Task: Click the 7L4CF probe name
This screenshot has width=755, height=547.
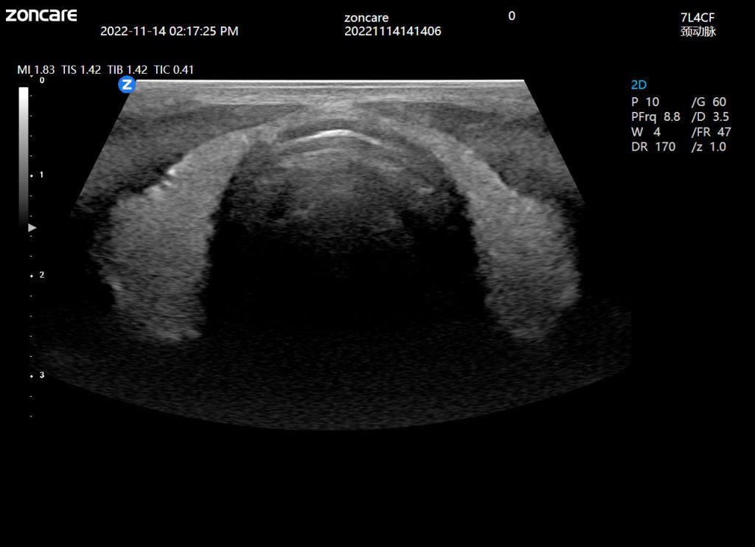Action: pyautogui.click(x=697, y=17)
